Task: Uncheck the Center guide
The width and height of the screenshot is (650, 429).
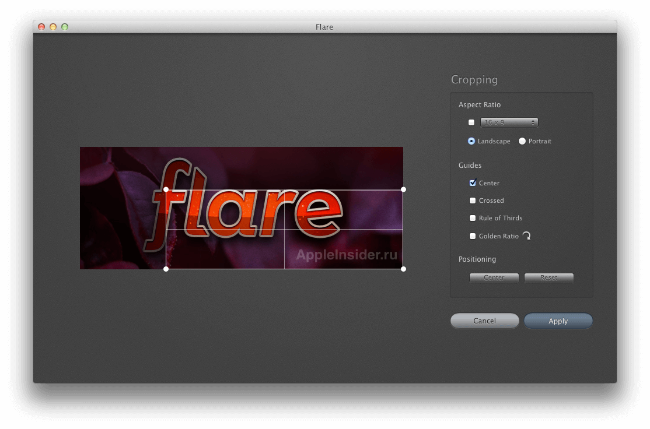Action: (x=473, y=183)
